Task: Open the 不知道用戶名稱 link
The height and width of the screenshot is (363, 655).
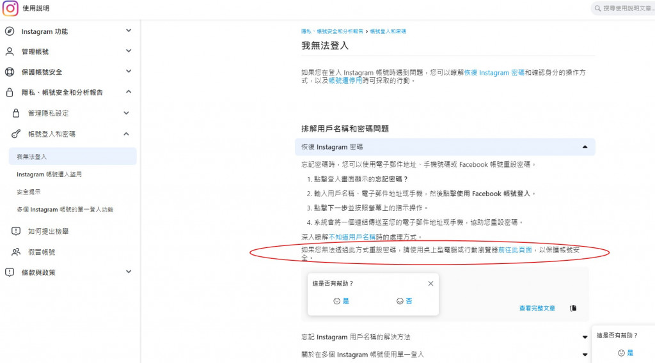Action: (352, 237)
